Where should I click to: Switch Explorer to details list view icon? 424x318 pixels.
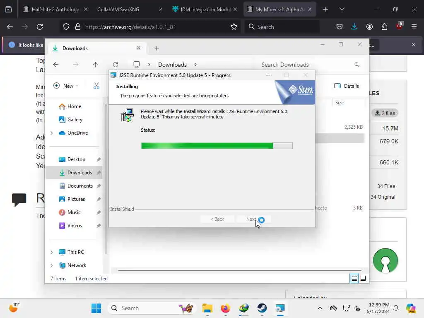pyautogui.click(x=354, y=278)
